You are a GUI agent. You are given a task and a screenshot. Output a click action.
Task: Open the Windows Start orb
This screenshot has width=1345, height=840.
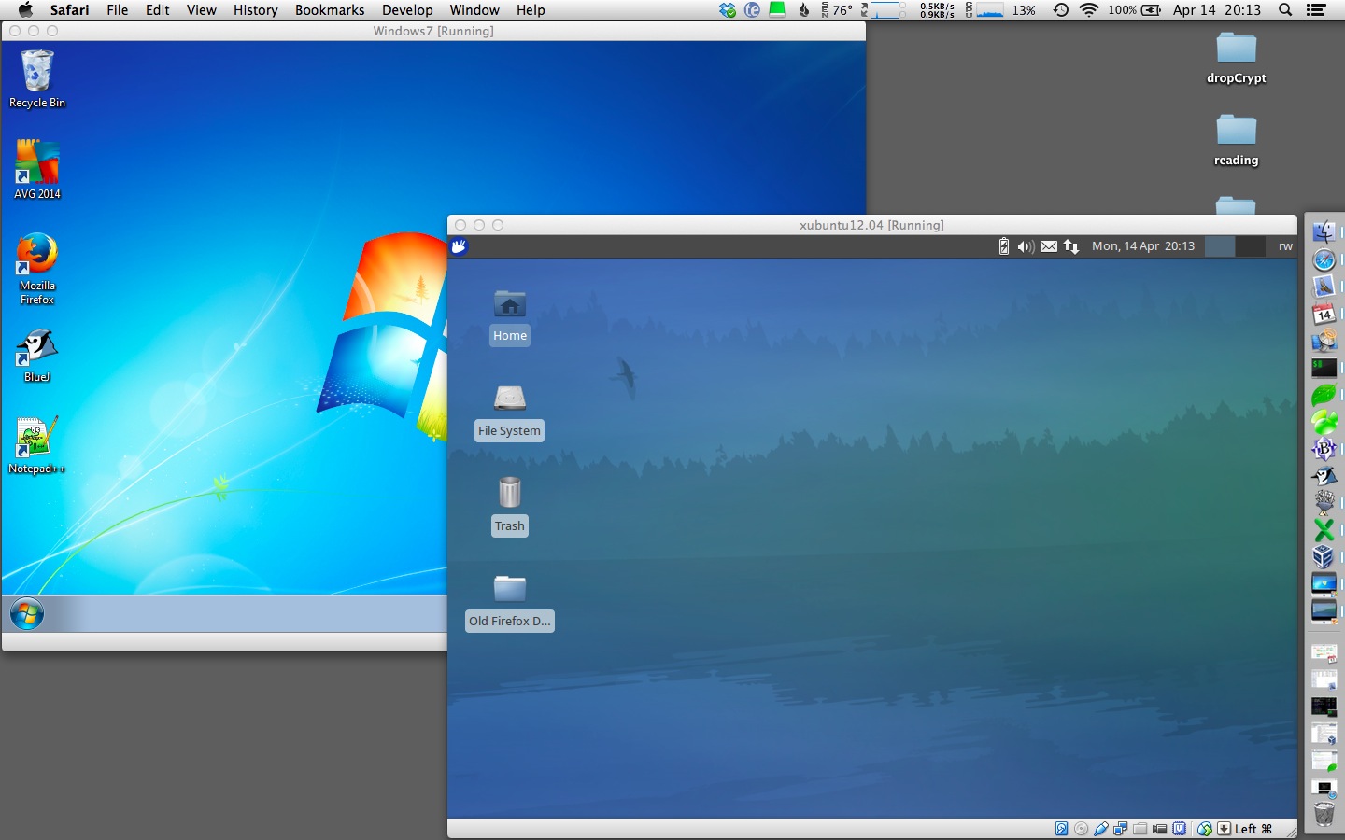(27, 614)
